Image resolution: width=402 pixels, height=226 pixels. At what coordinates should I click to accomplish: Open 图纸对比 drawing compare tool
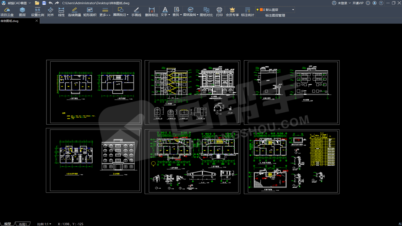206,12
